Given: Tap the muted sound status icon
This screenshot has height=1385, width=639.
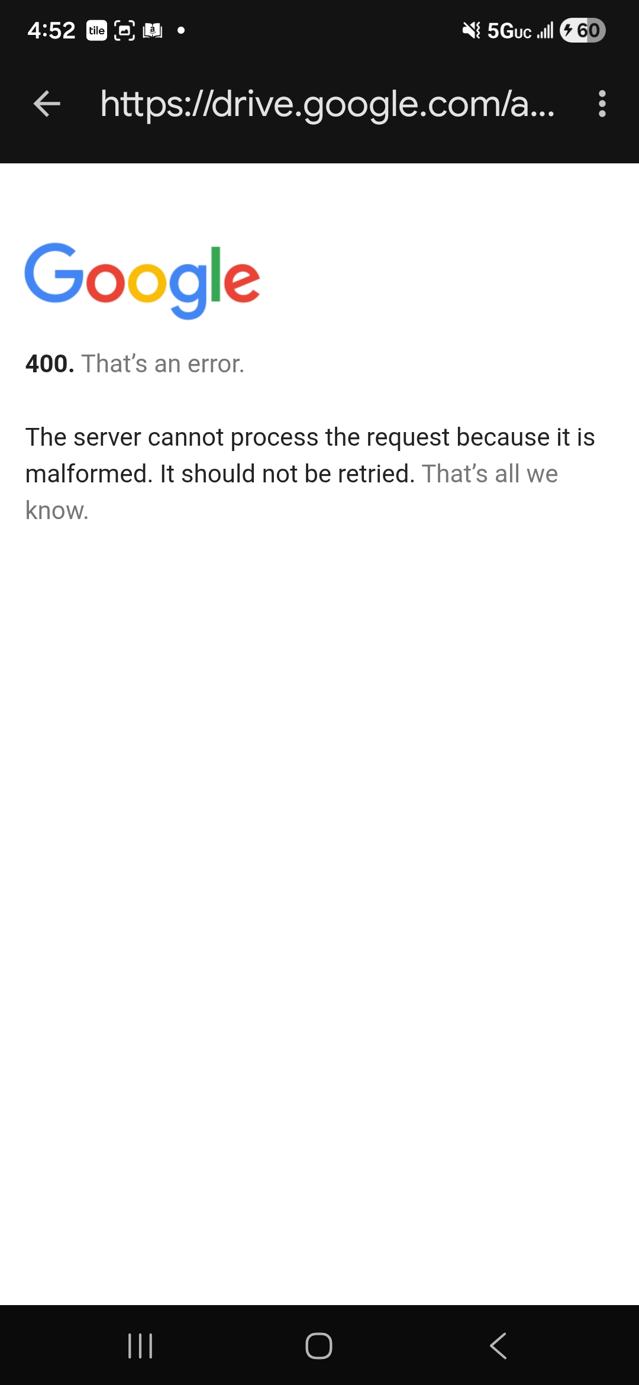Looking at the screenshot, I should click(x=472, y=30).
